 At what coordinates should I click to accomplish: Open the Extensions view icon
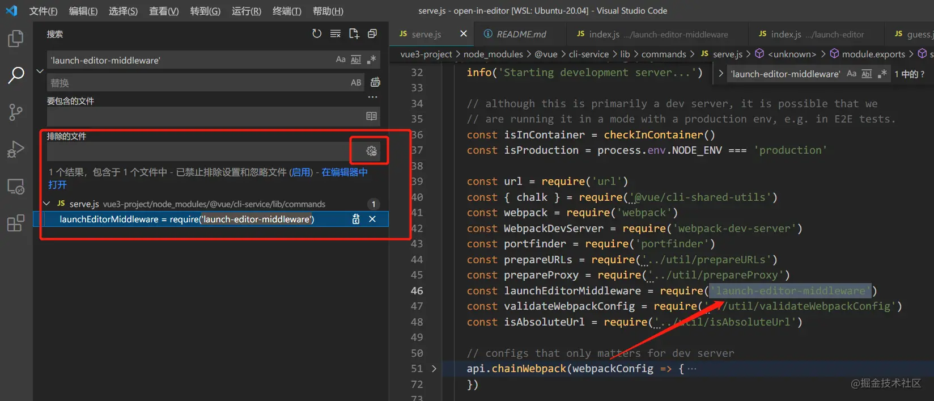tap(16, 223)
